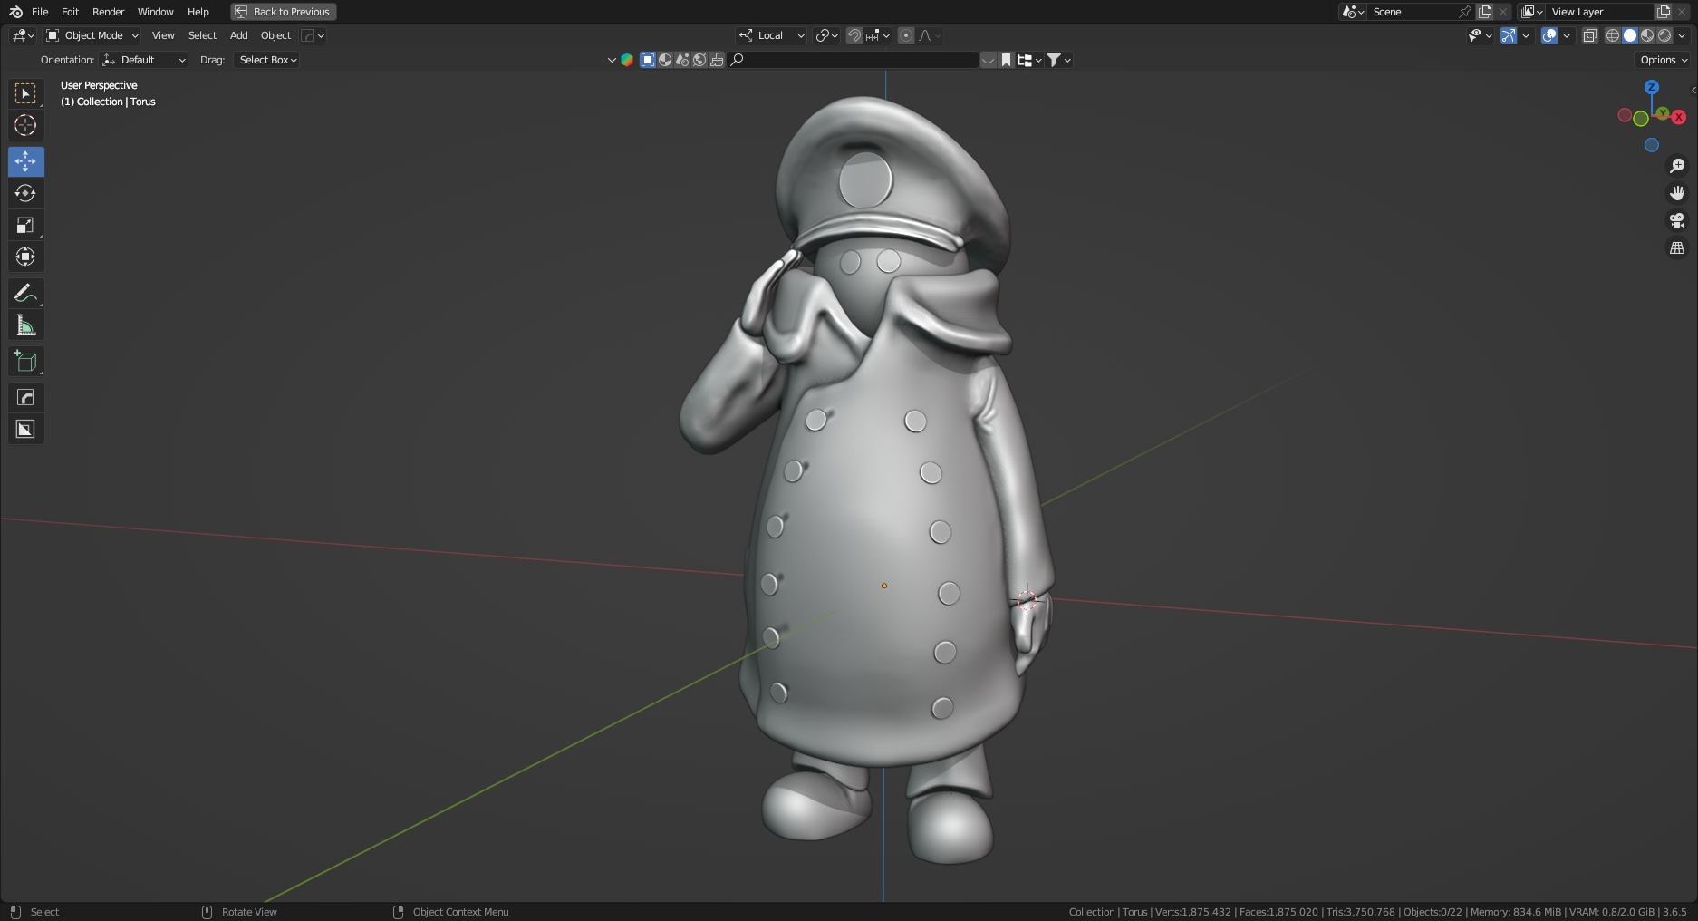Viewport: 1698px width, 921px height.
Task: Toggle viewport overlays display
Action: (x=1549, y=35)
